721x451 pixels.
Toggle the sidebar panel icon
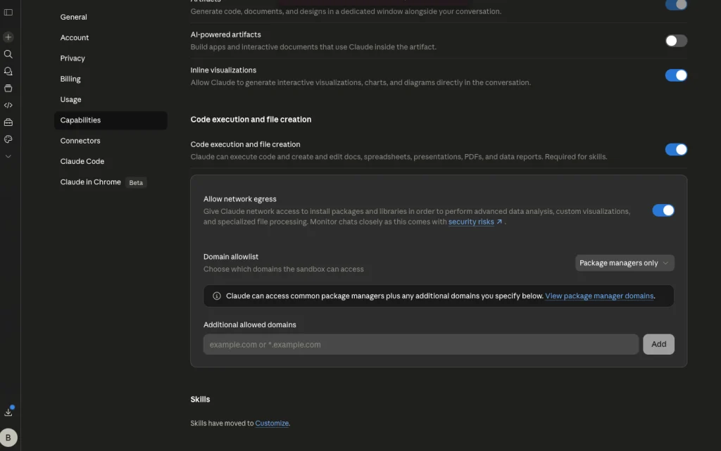tap(8, 13)
